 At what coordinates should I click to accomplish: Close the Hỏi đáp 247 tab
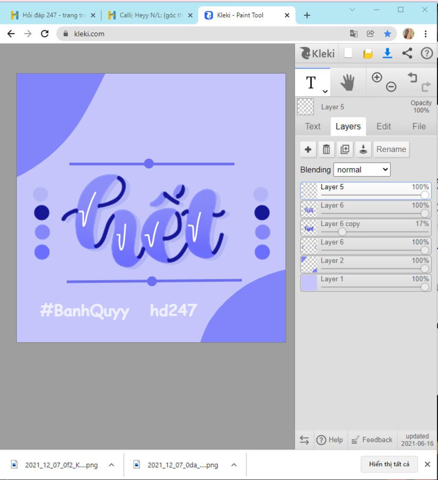point(93,15)
